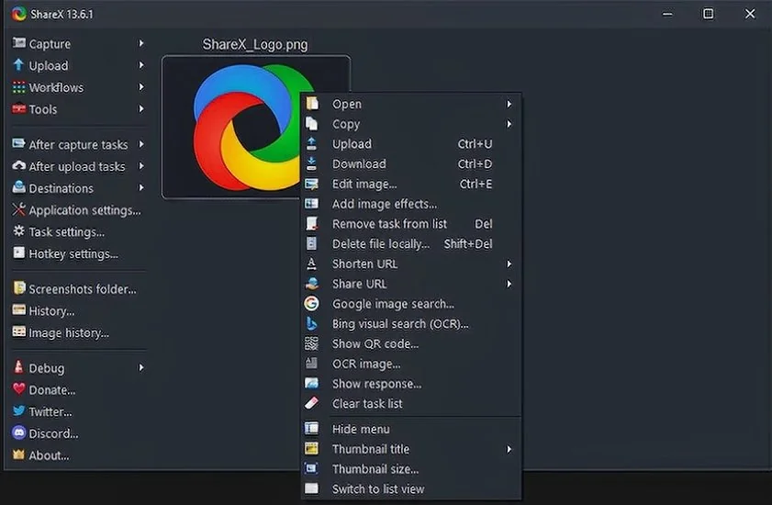
Task: Click the blue Upload arrow icon in sidebar
Action: point(18,64)
